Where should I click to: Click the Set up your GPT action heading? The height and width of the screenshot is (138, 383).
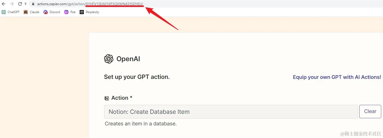pyautogui.click(x=137, y=77)
